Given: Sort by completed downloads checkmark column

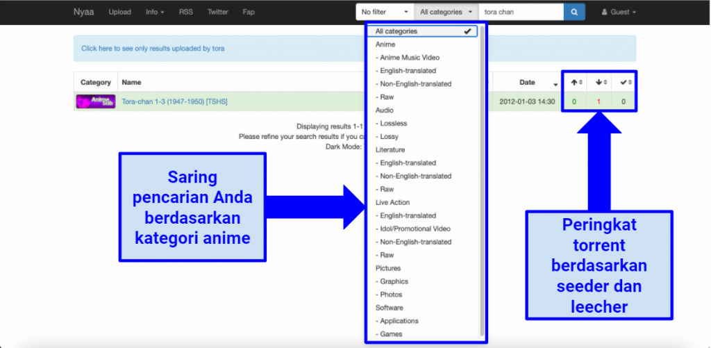Looking at the screenshot, I should [x=624, y=82].
